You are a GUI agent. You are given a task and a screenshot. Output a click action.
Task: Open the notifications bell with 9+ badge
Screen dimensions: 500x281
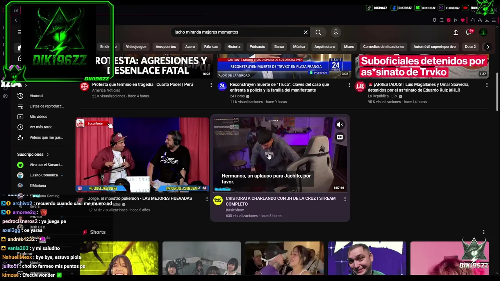(468, 32)
